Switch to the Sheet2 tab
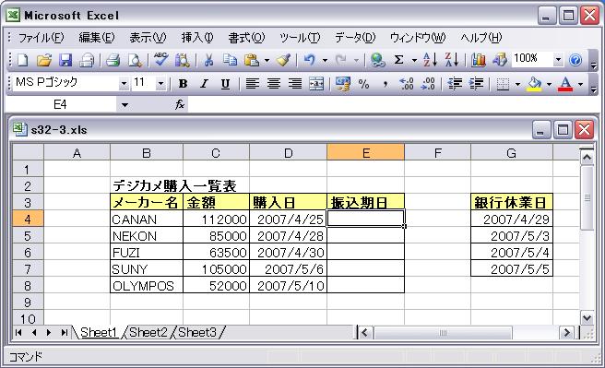 (148, 332)
